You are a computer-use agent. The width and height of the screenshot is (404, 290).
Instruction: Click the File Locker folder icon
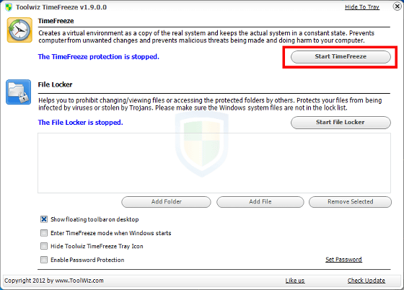click(19, 92)
